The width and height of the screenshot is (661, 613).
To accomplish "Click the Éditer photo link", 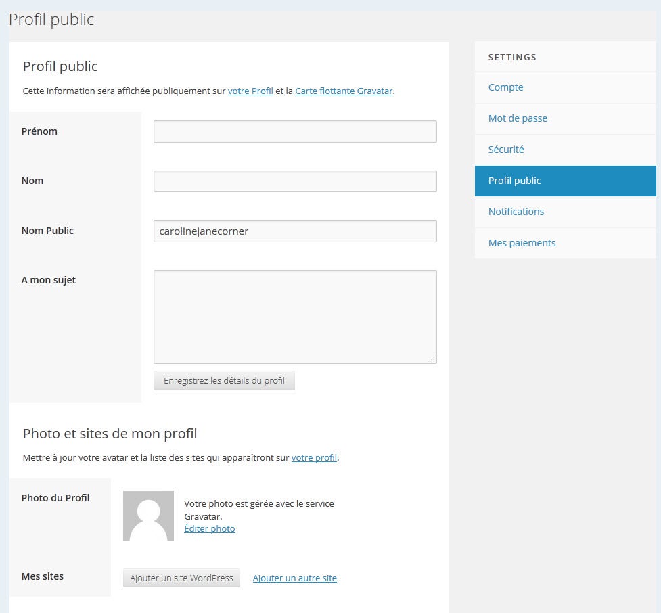I will point(210,529).
